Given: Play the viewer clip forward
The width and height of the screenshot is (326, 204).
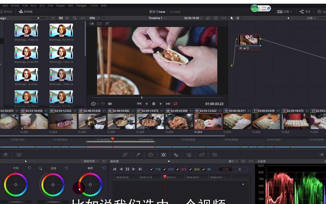Looking at the screenshot, I should [161, 104].
